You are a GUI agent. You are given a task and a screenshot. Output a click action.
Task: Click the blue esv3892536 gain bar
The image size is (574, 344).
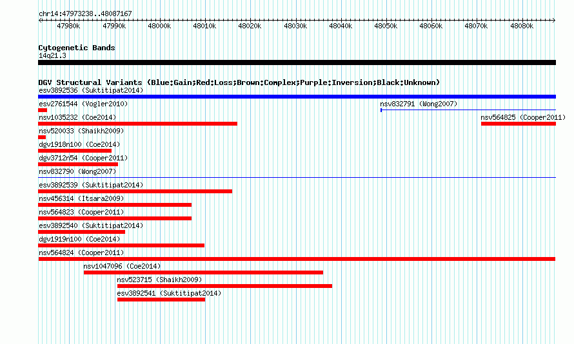tap(297, 97)
